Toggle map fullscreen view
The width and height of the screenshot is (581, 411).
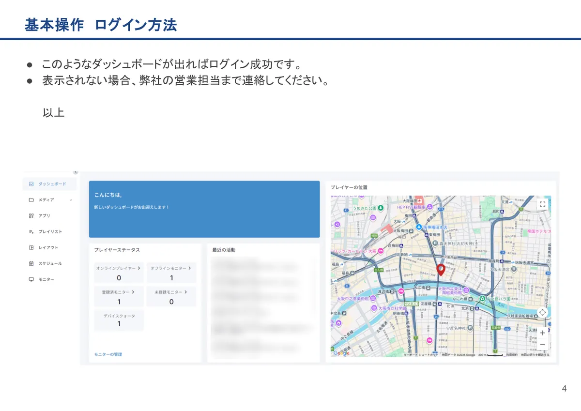[x=542, y=204]
